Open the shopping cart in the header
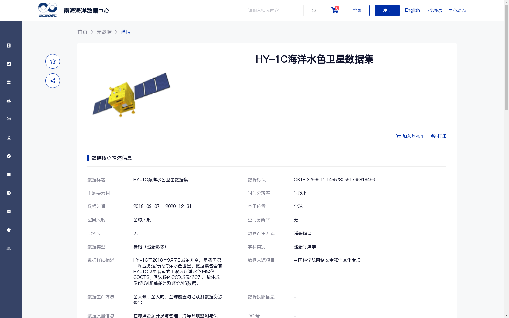 tap(335, 10)
